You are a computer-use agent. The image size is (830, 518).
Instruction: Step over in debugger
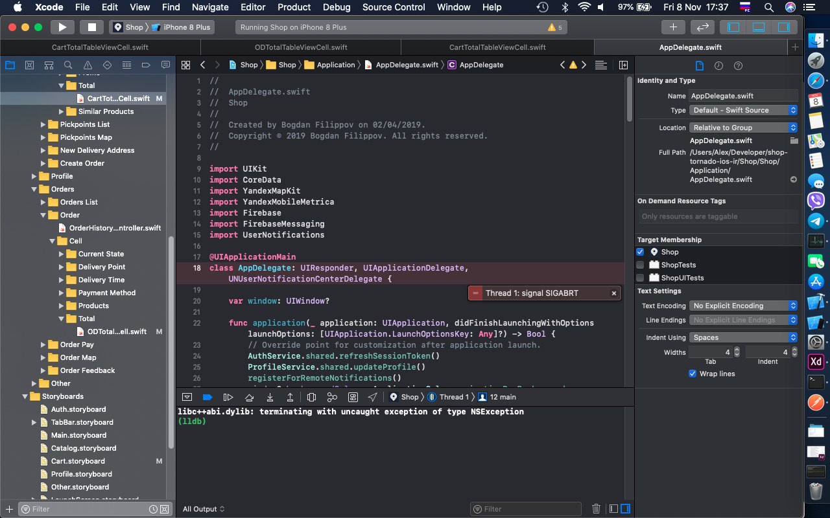click(x=249, y=397)
